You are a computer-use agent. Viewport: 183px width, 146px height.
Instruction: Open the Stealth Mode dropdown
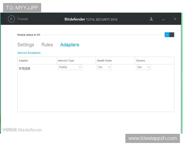click(104, 67)
